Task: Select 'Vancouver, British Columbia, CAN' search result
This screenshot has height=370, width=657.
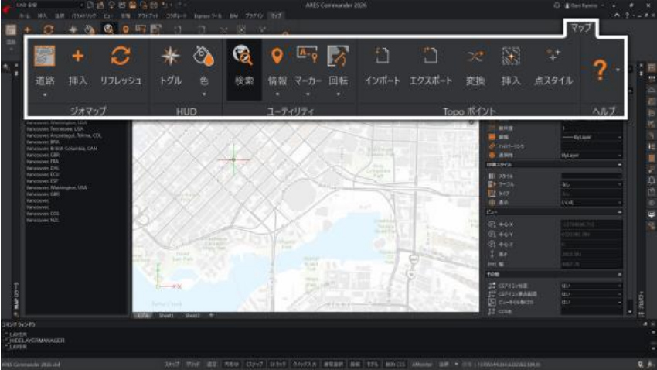Action: tap(61, 147)
